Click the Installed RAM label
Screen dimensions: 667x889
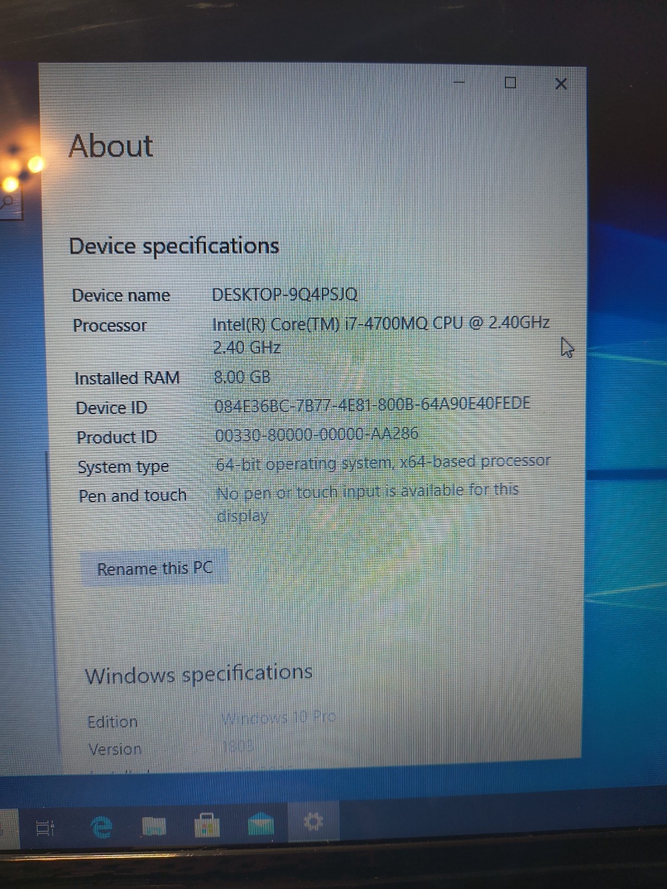pyautogui.click(x=127, y=378)
